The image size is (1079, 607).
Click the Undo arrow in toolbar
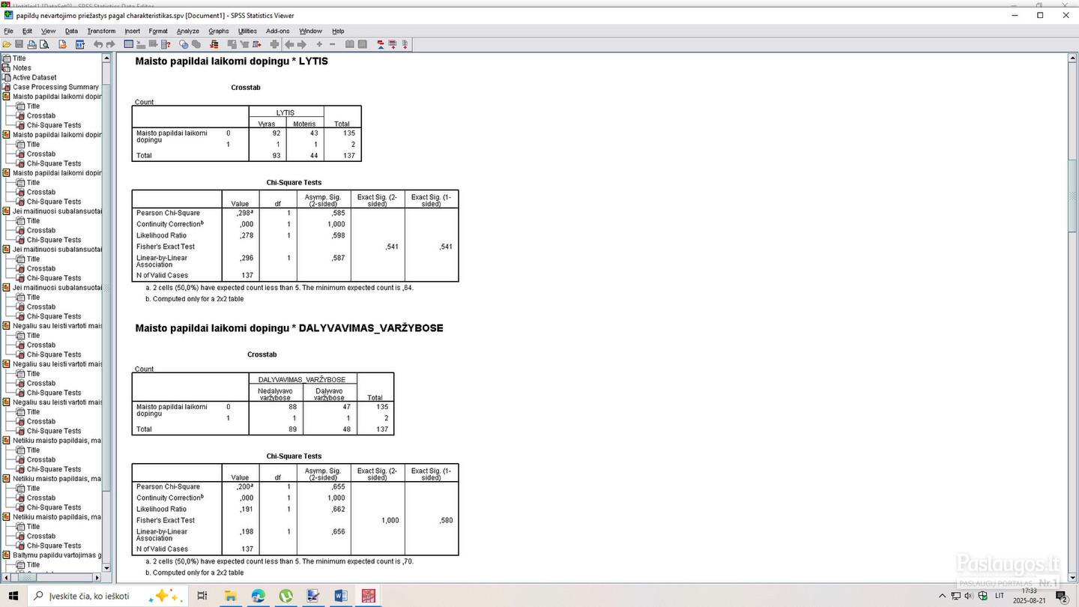pos(98,45)
